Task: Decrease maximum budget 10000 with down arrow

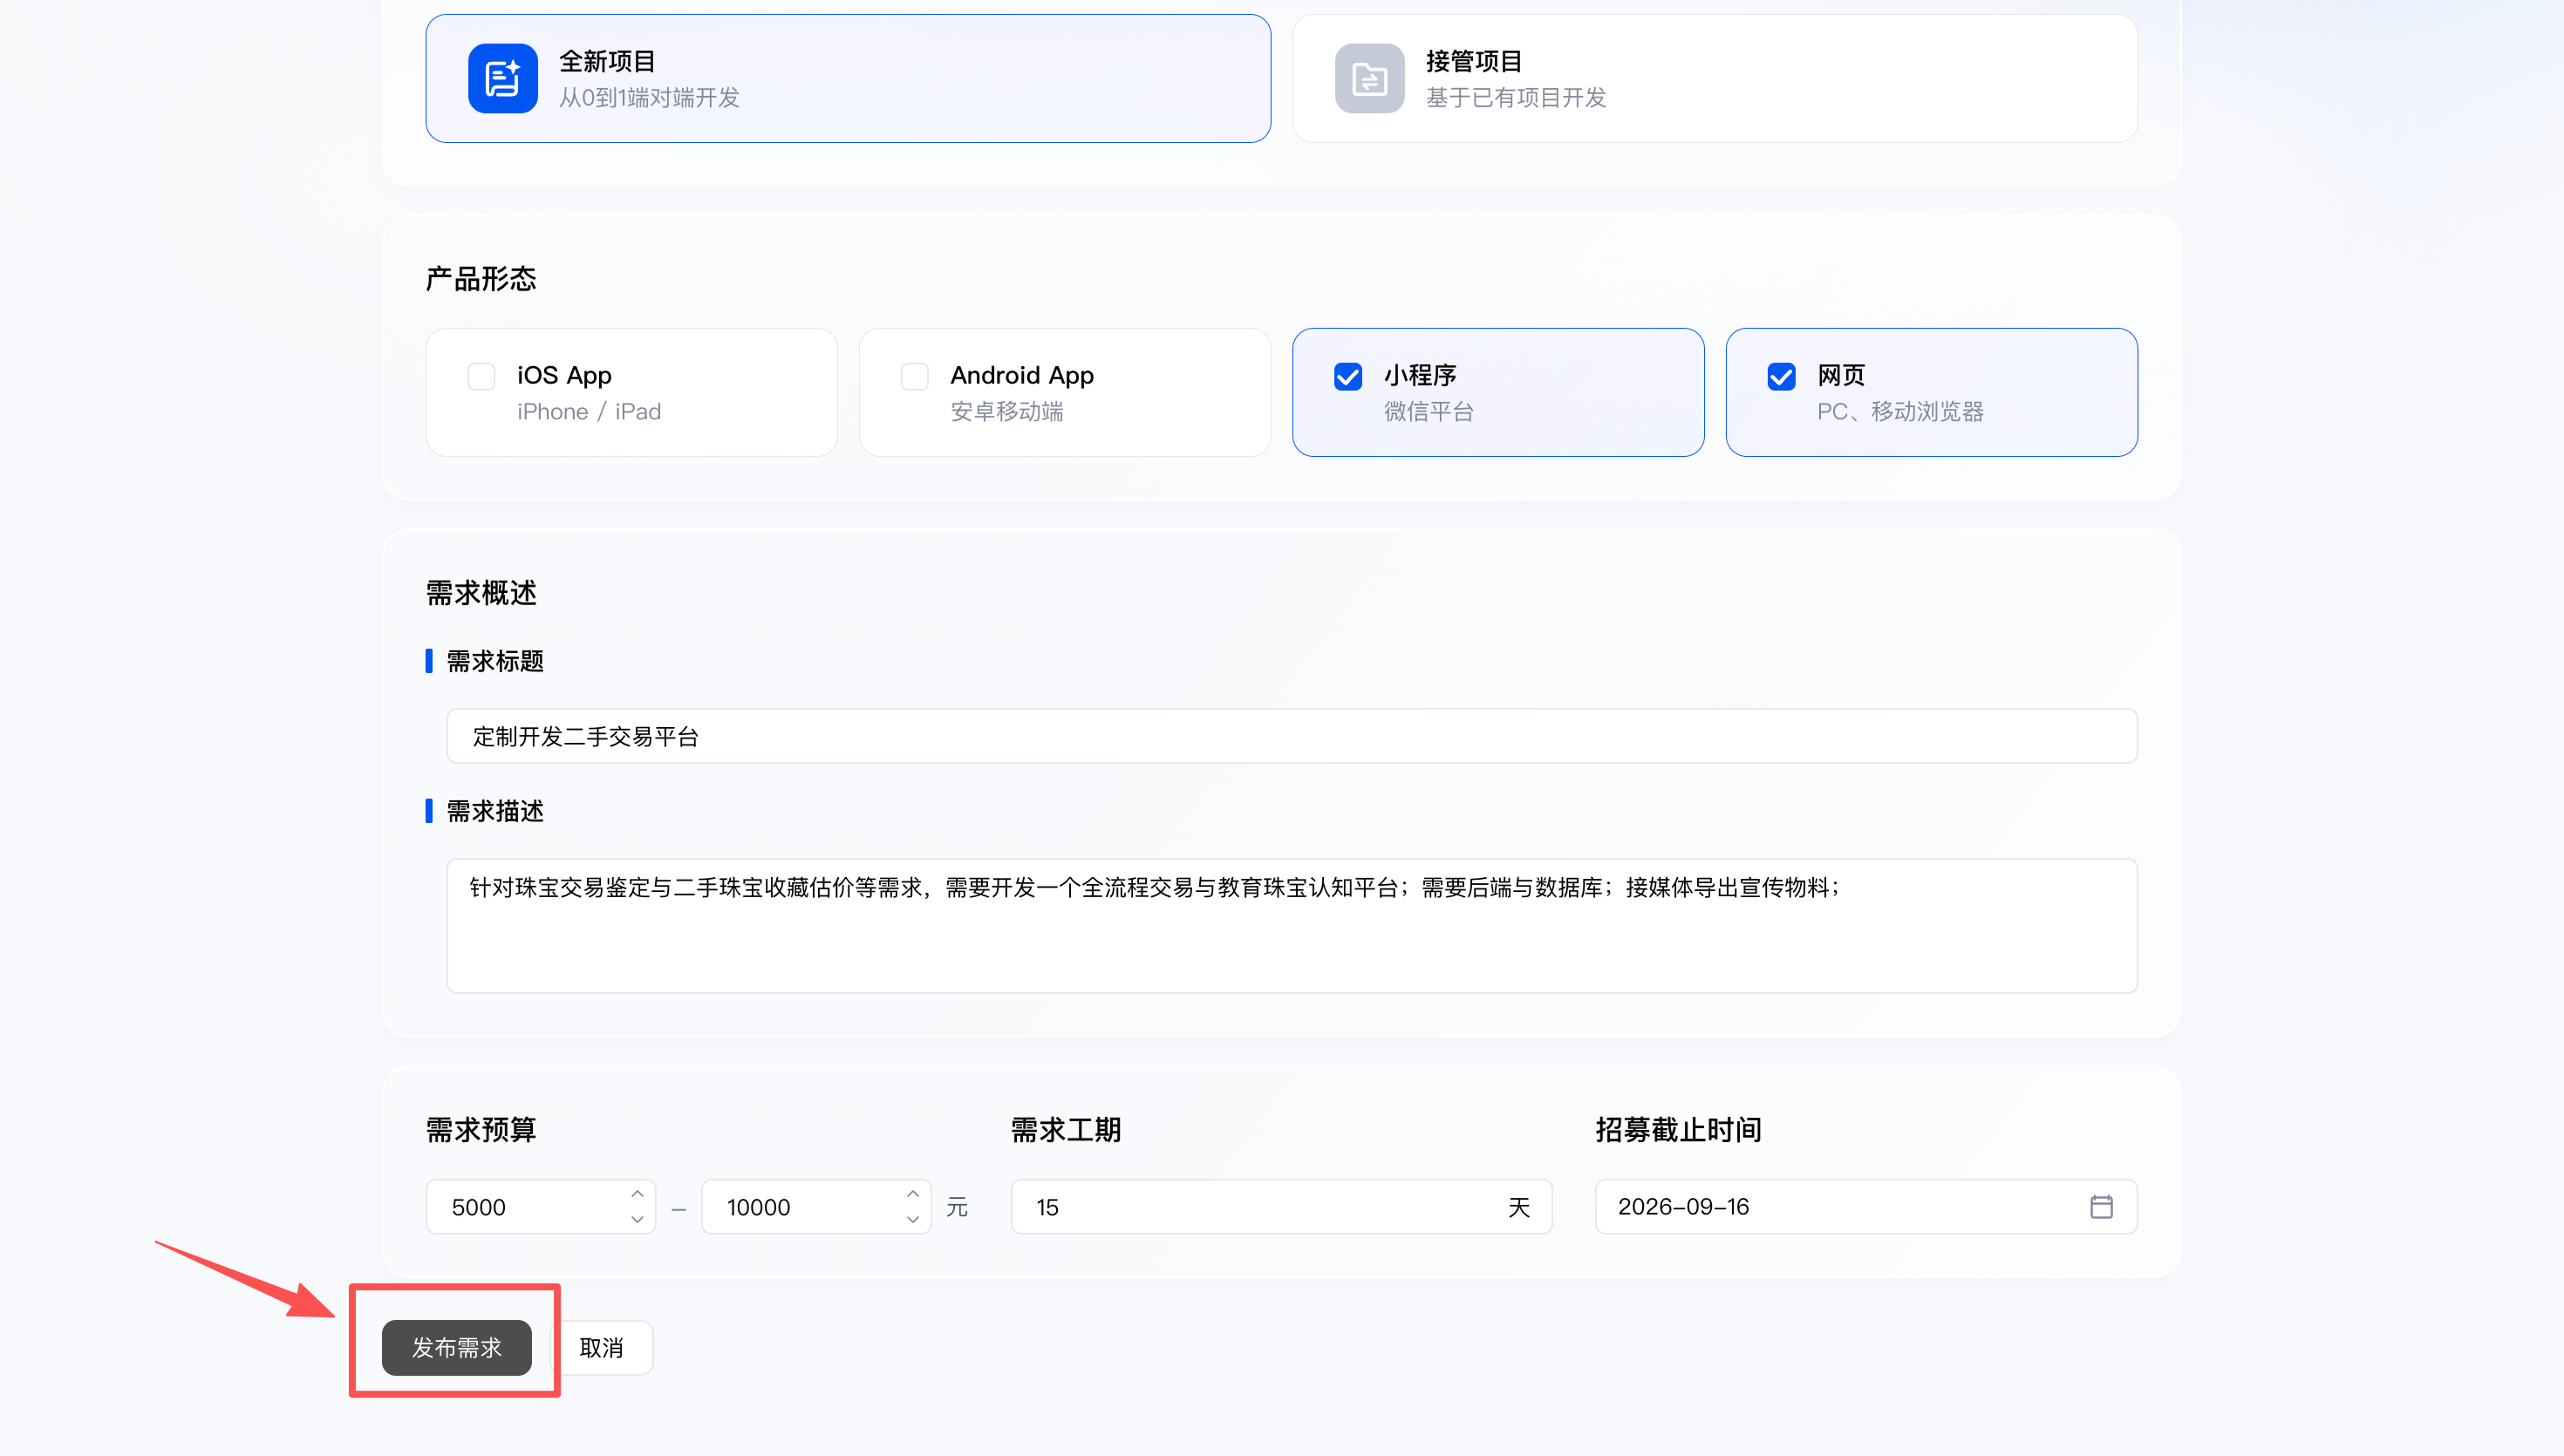Action: point(912,1219)
